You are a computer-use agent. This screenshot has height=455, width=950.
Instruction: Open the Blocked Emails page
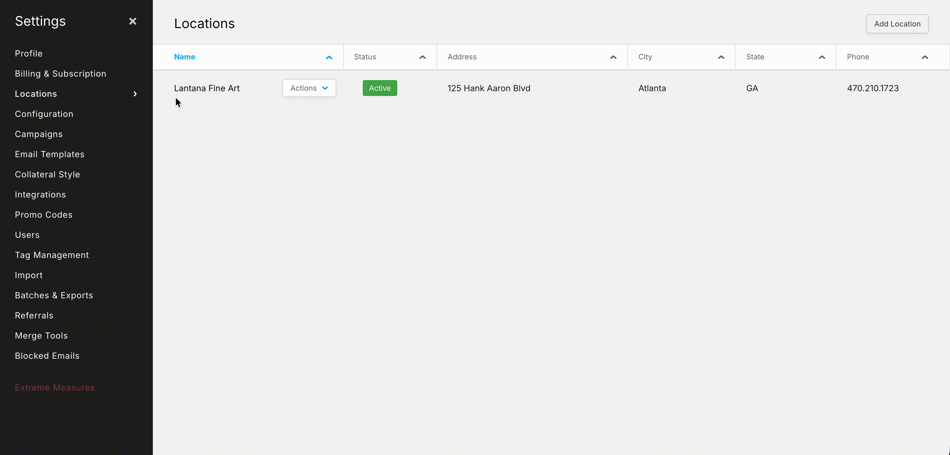click(x=47, y=356)
